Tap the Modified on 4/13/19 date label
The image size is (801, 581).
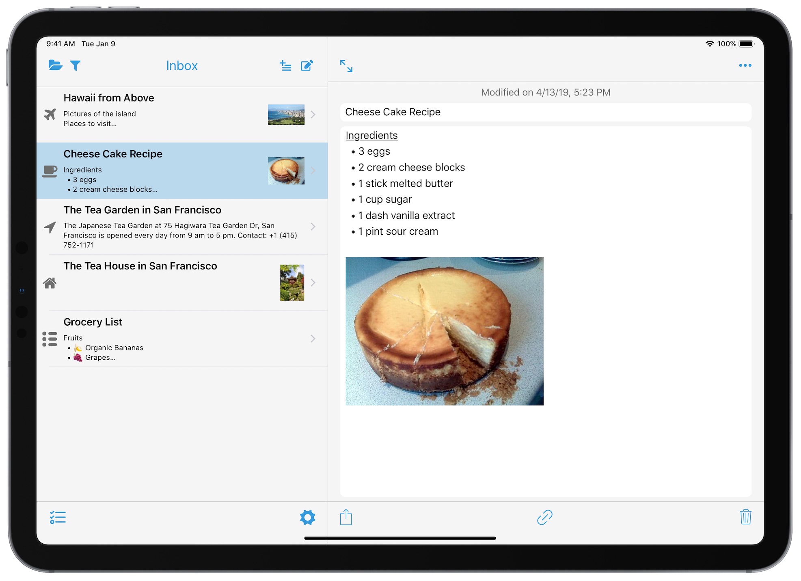click(x=546, y=93)
